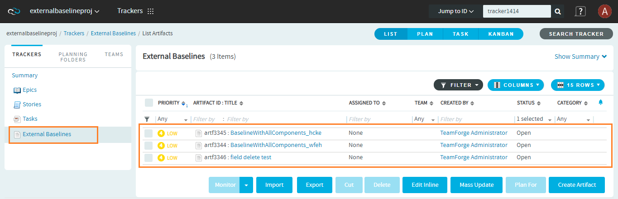Open the field delete test artifact
This screenshot has width=618, height=199.
coord(251,157)
